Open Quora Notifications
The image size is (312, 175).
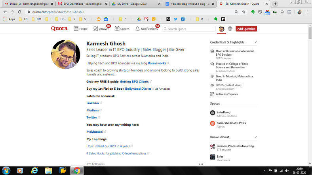[146, 29]
